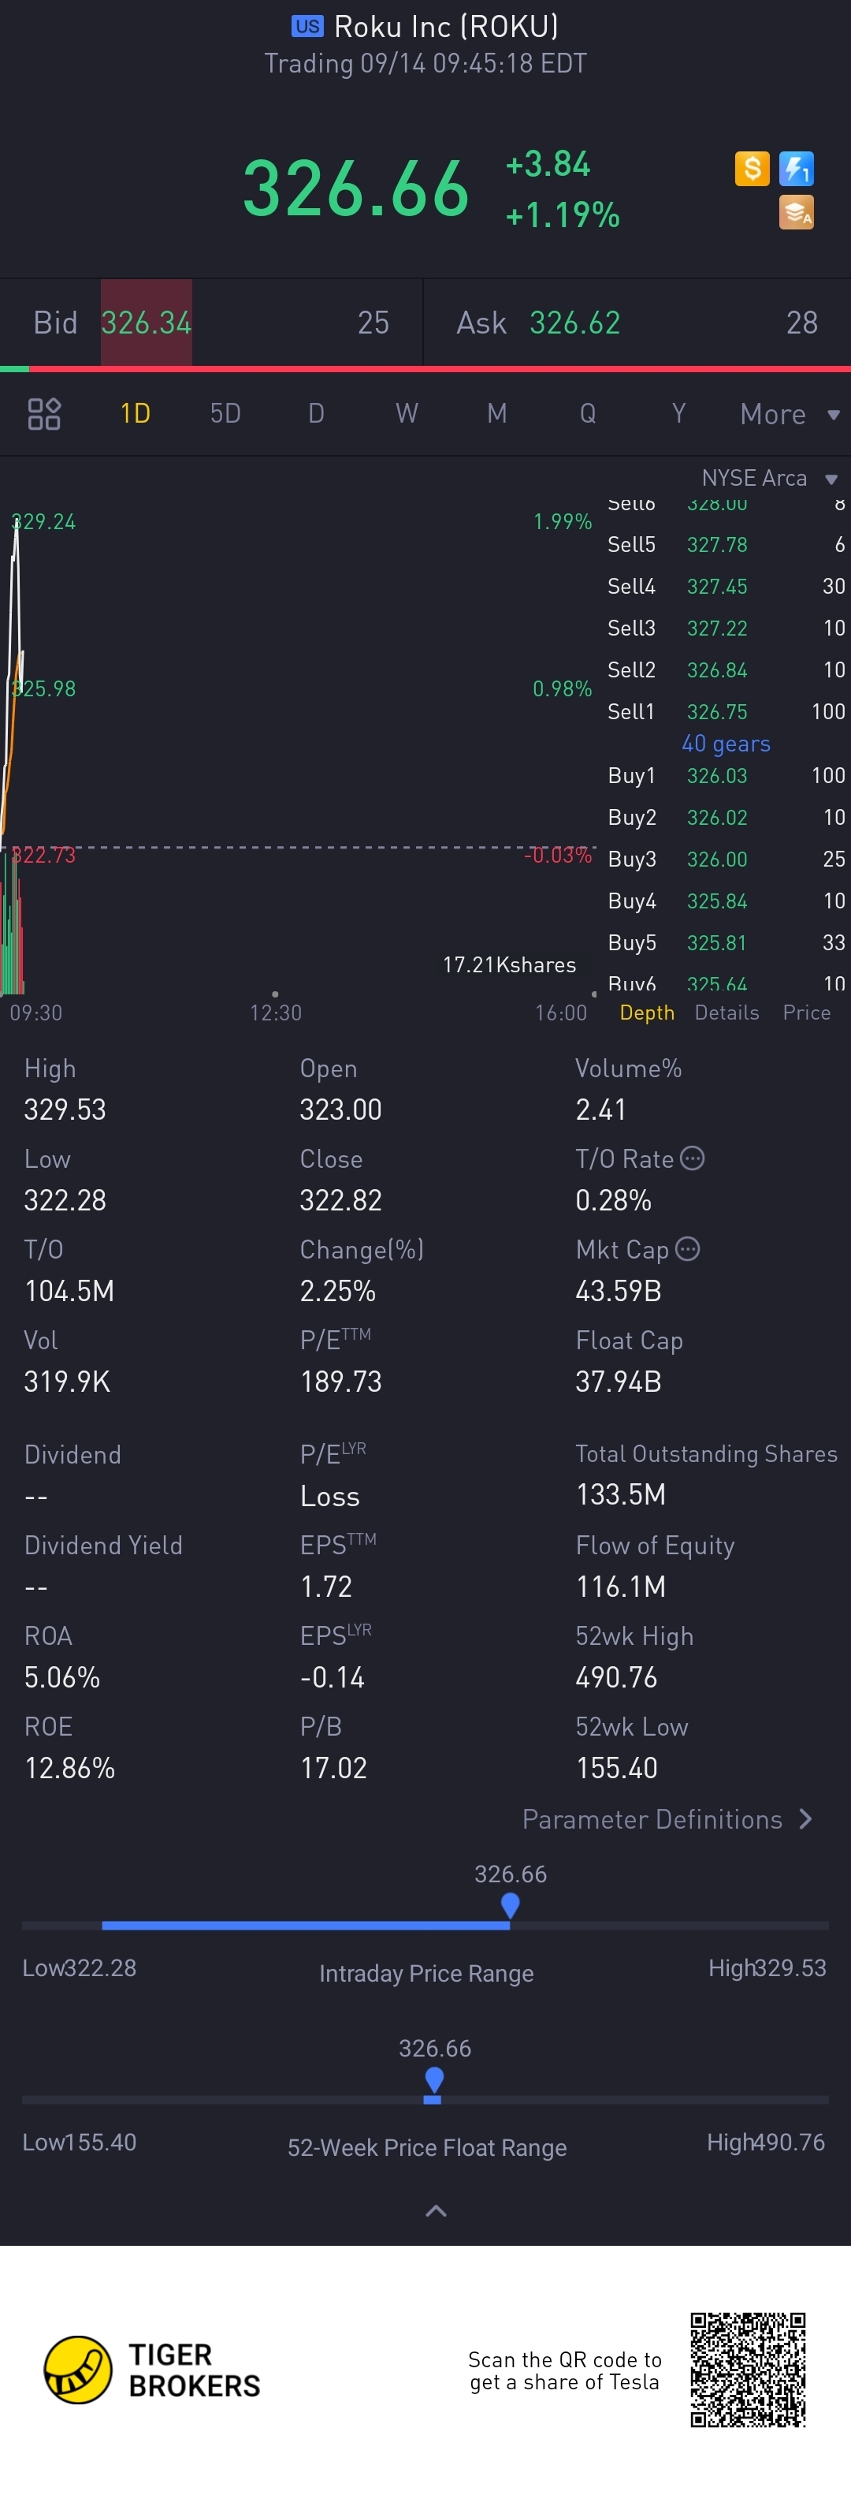Tap the 40 gears depth setting
The width and height of the screenshot is (851, 2495).
pos(727,743)
